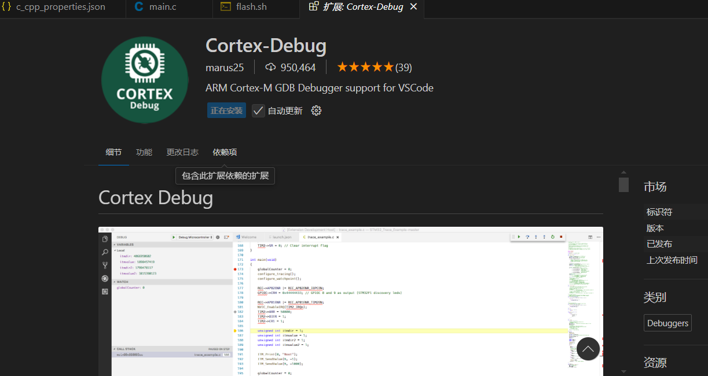Select the 细节 details tab

(113, 152)
